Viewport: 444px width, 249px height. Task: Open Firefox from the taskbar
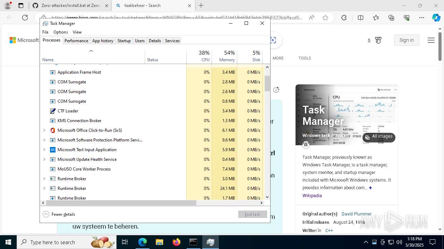177,242
